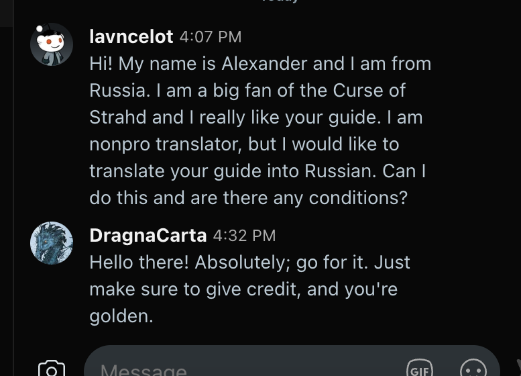Open the GIF picker
Image resolution: width=521 pixels, height=376 pixels.
click(420, 368)
